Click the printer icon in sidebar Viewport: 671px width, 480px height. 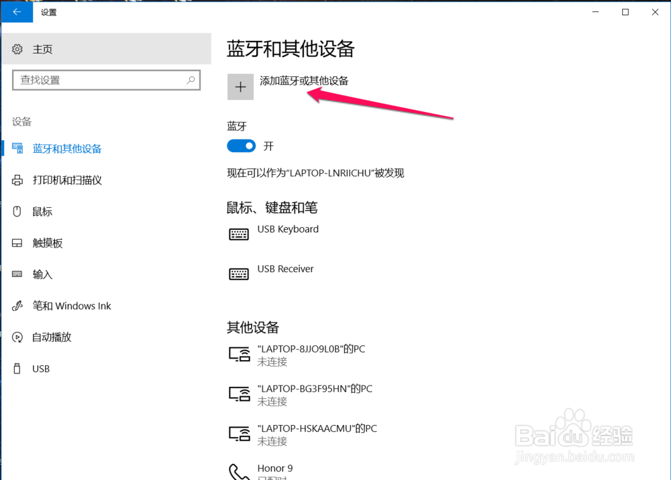(x=17, y=180)
